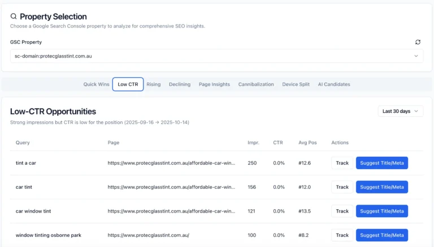The height and width of the screenshot is (247, 434).
Task: Go to the Declining tab
Action: (x=180, y=85)
